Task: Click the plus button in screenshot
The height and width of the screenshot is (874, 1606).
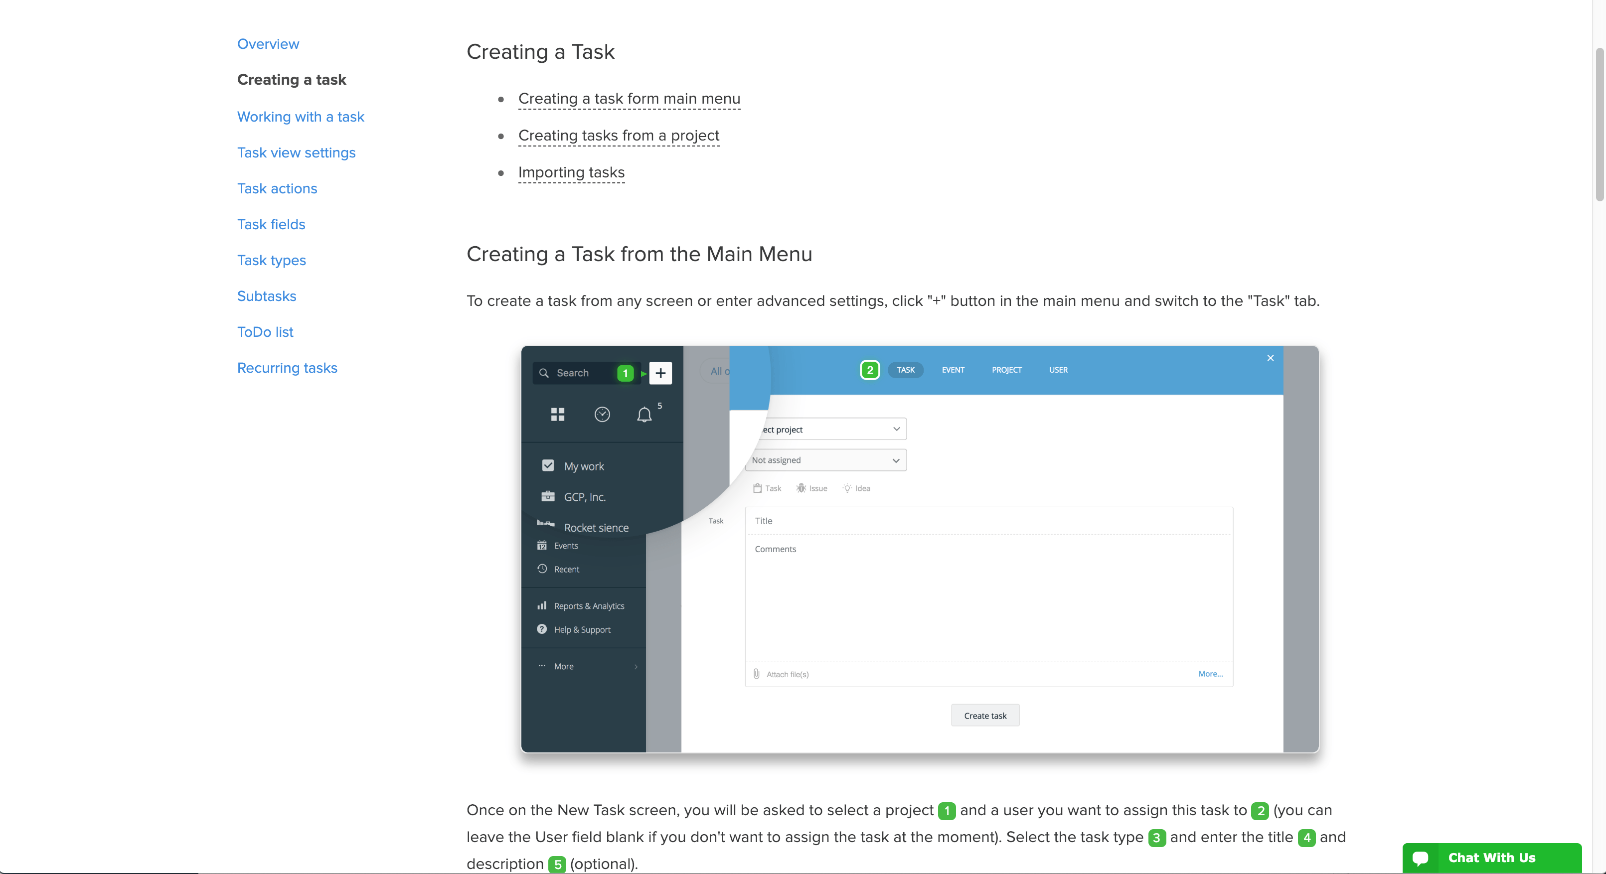Action: (660, 373)
